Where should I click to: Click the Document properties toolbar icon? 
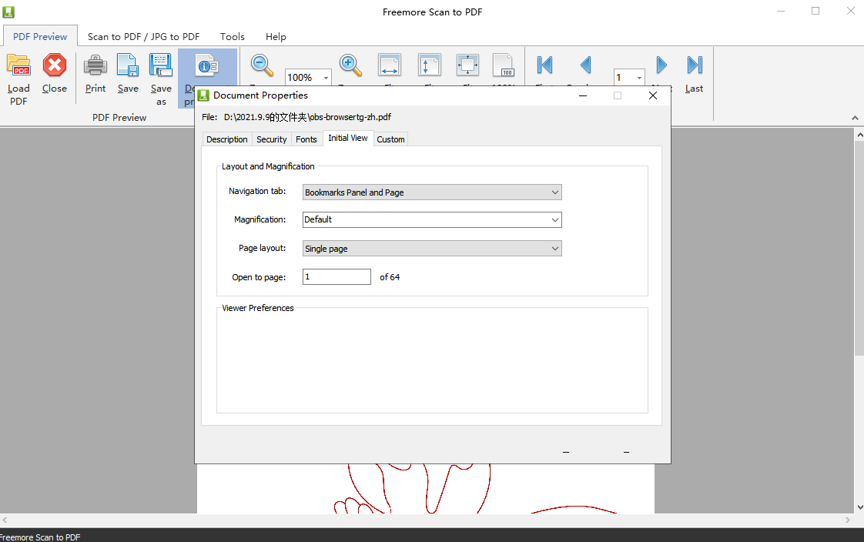click(x=207, y=65)
